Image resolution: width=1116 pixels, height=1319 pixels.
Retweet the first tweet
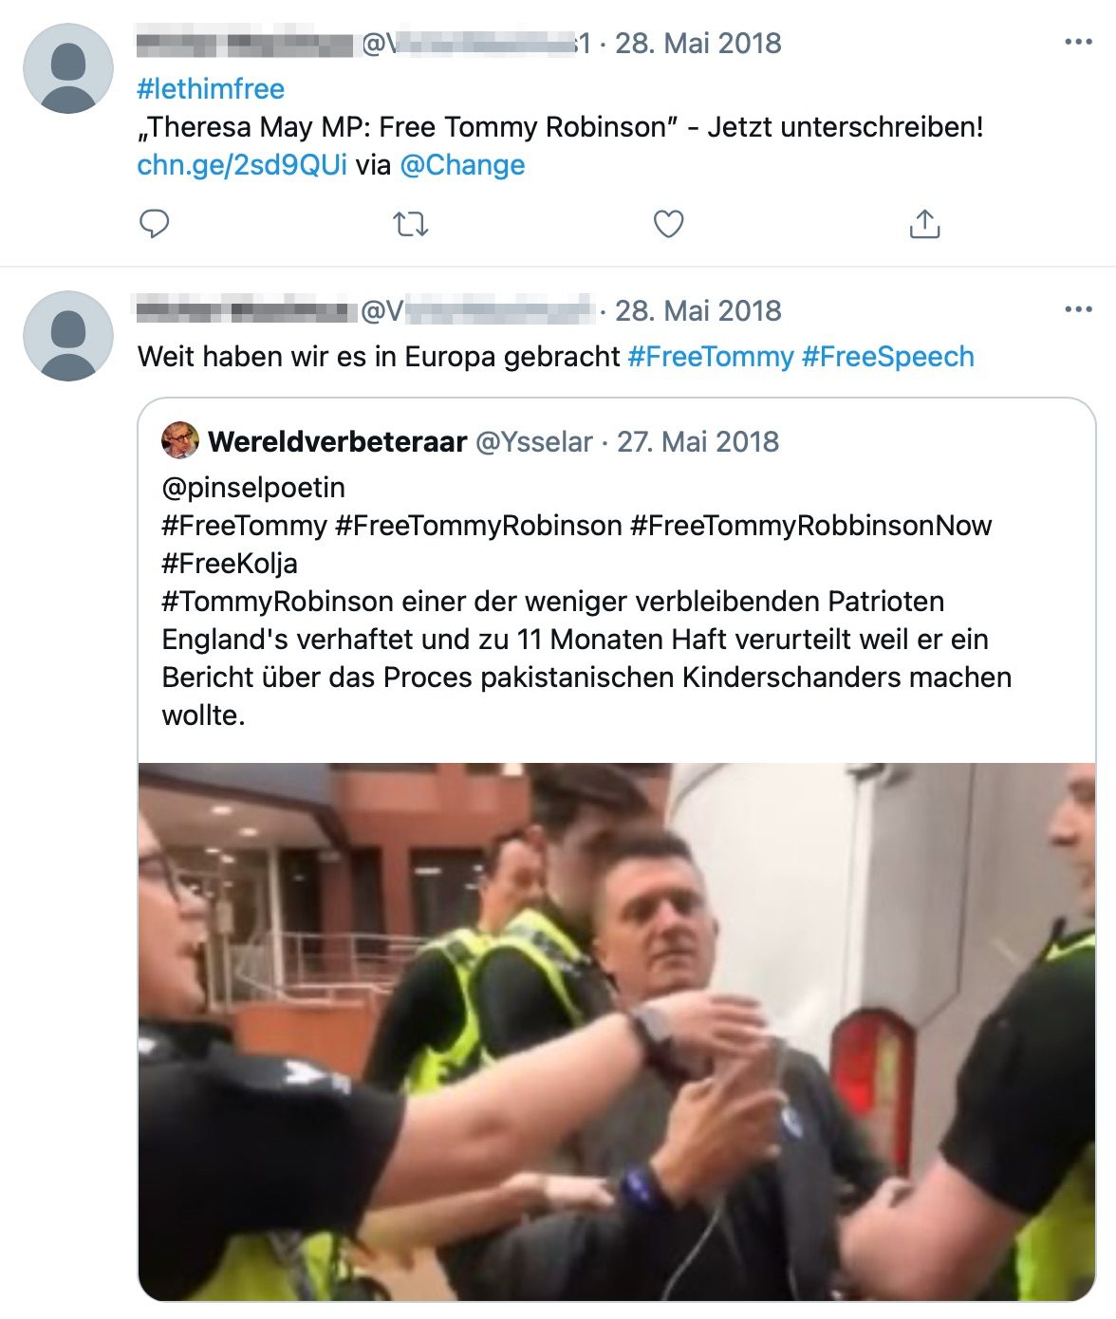[411, 224]
